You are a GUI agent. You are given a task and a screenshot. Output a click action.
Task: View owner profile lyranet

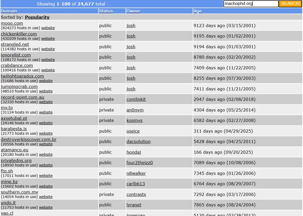click(x=134, y=205)
